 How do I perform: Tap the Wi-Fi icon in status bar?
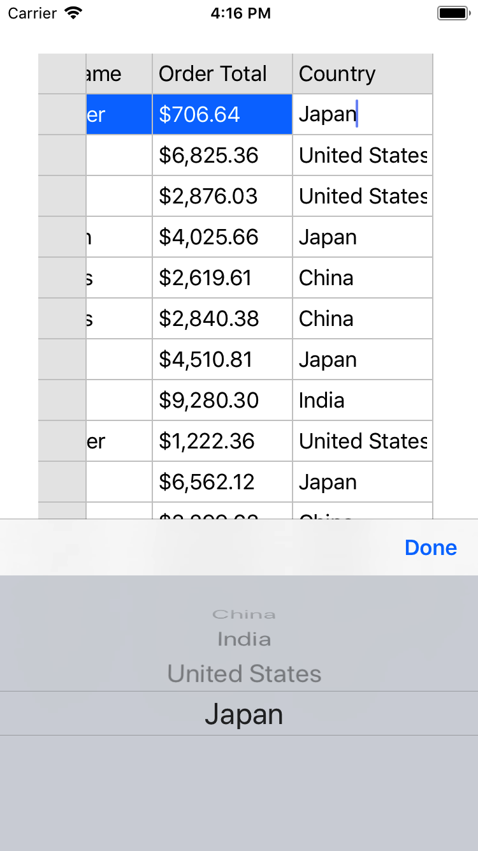click(x=74, y=13)
